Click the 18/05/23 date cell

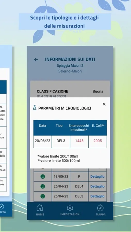pos(61,177)
